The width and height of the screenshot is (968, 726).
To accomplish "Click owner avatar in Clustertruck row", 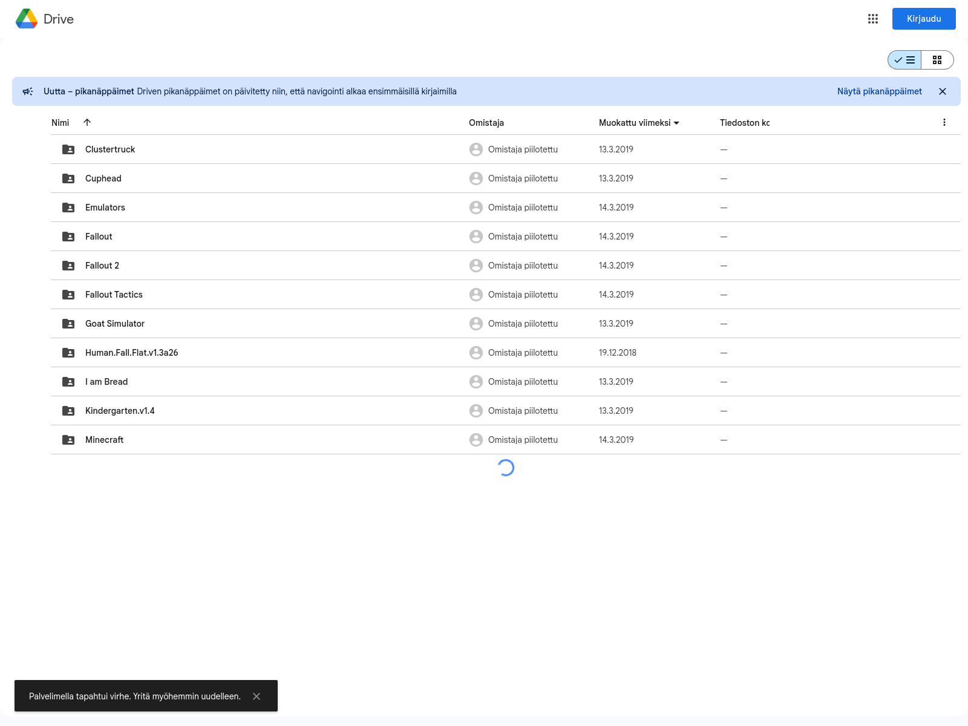I will click(x=476, y=149).
